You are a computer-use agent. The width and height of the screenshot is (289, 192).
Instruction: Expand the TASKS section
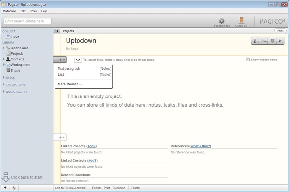[4, 77]
